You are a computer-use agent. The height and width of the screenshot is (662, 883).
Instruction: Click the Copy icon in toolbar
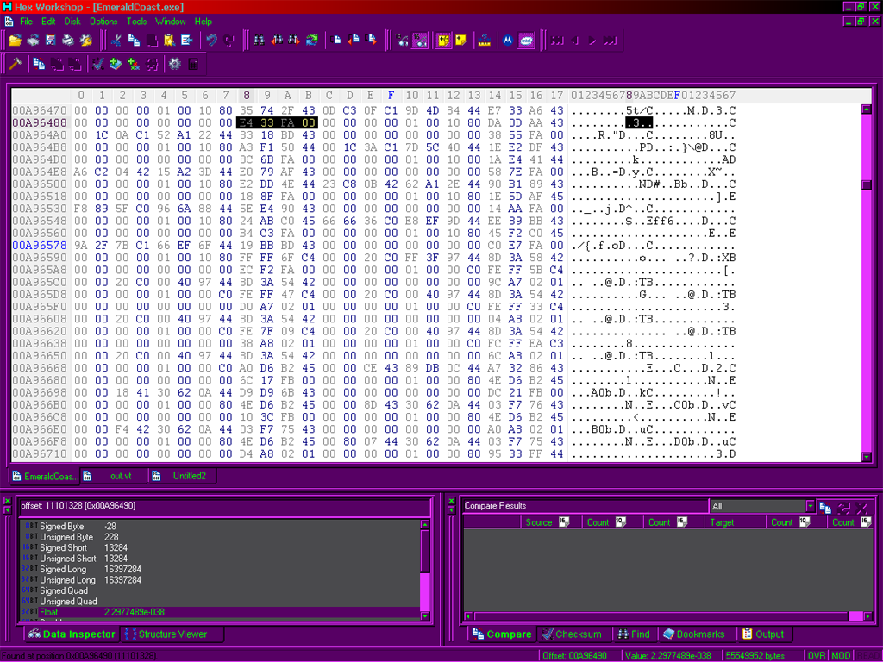pyautogui.click(x=134, y=40)
